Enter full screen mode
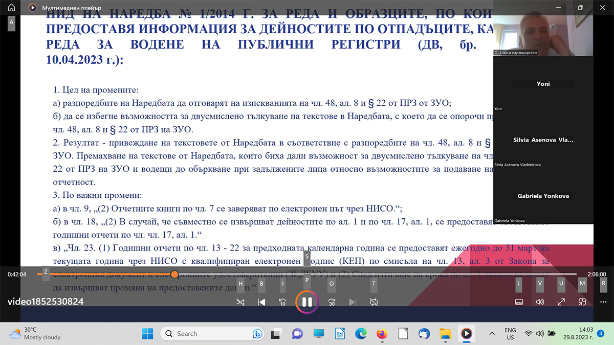The height and width of the screenshot is (345, 614). tap(561, 302)
